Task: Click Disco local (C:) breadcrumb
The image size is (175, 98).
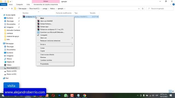Action: coord(34,8)
